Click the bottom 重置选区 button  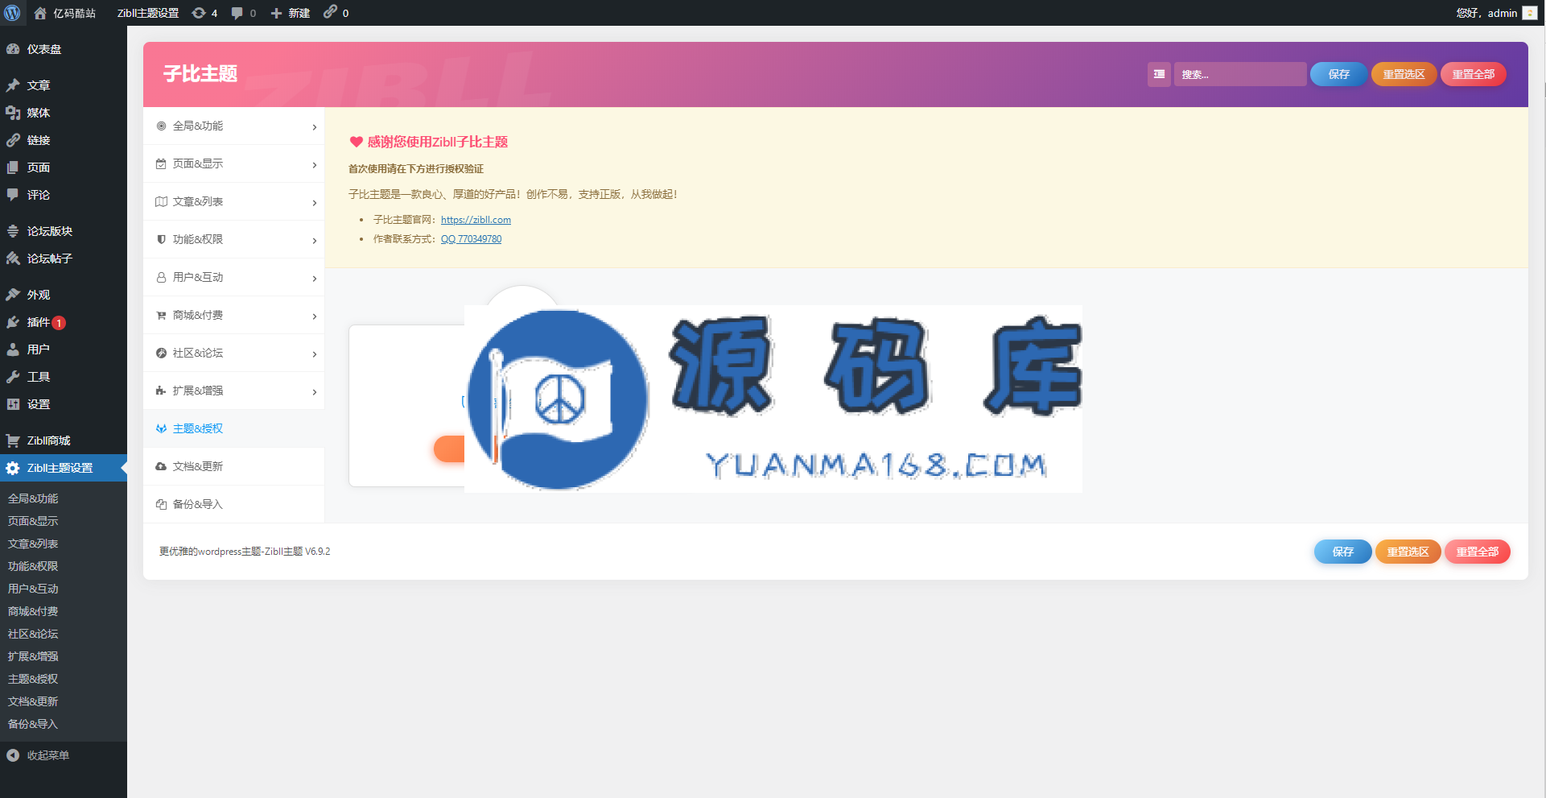[x=1408, y=552]
